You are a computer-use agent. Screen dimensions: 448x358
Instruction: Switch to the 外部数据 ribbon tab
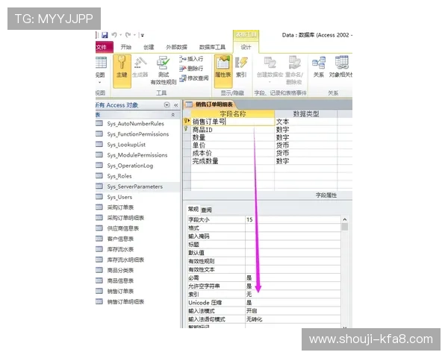click(176, 47)
